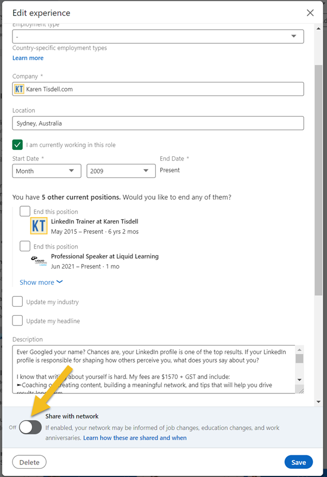This screenshot has width=327, height=477.
Task: Check the Update my industry box
Action: [18, 302]
